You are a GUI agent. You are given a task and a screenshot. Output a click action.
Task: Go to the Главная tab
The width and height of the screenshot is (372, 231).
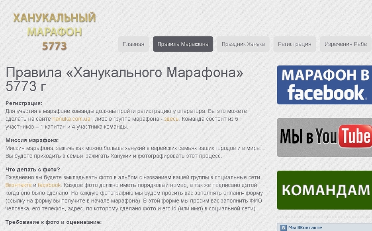[133, 44]
